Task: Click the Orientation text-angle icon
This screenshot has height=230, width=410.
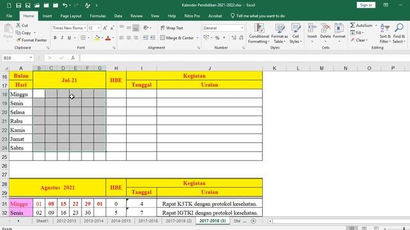Action: [146, 27]
